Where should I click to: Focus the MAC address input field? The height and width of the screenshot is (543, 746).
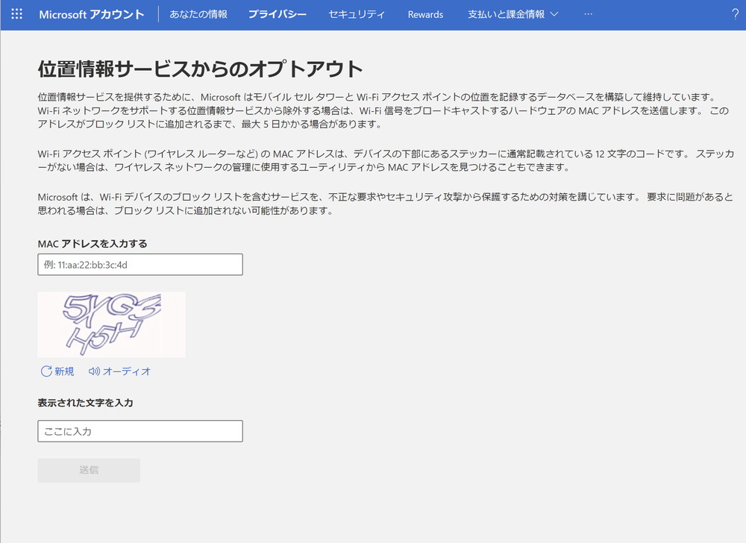(140, 264)
